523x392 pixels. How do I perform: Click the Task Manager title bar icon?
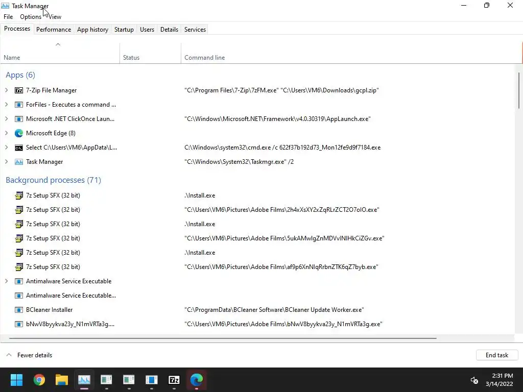pyautogui.click(x=5, y=6)
